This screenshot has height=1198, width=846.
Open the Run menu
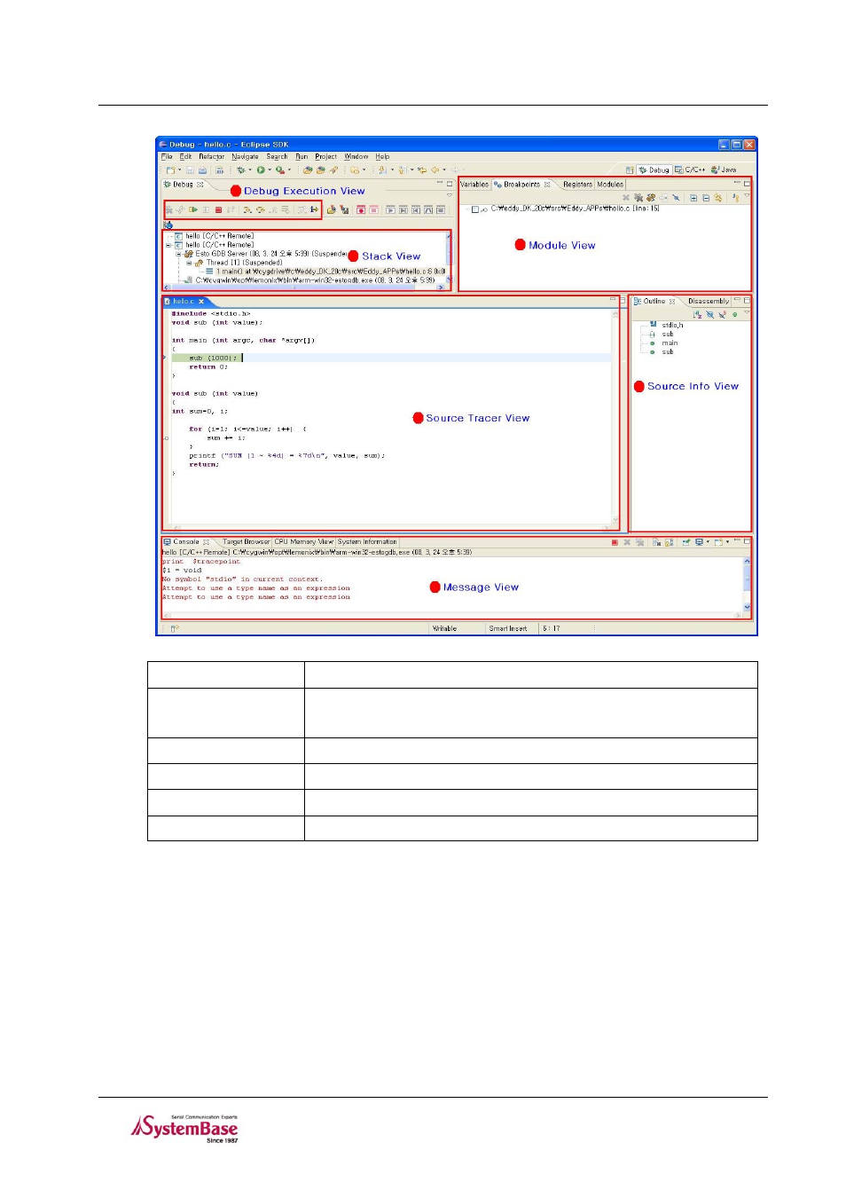(302, 156)
